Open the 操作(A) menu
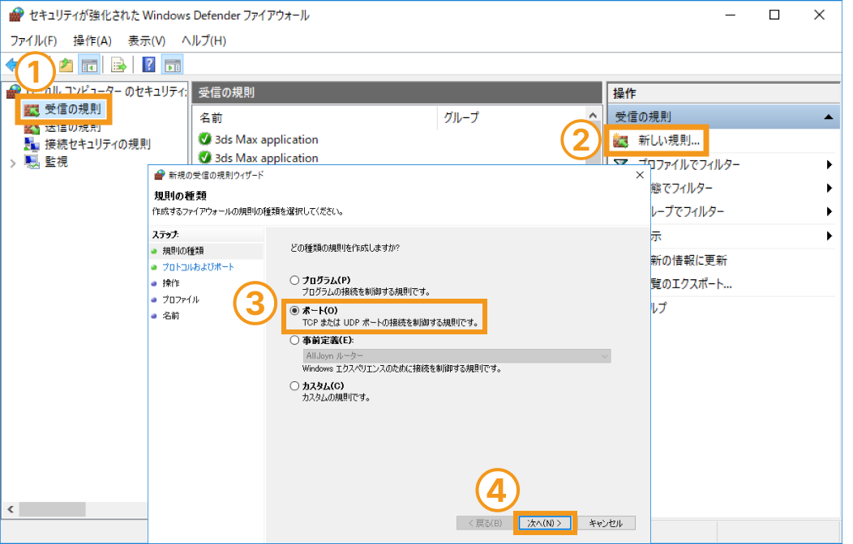This screenshot has width=853, height=544. 92,40
